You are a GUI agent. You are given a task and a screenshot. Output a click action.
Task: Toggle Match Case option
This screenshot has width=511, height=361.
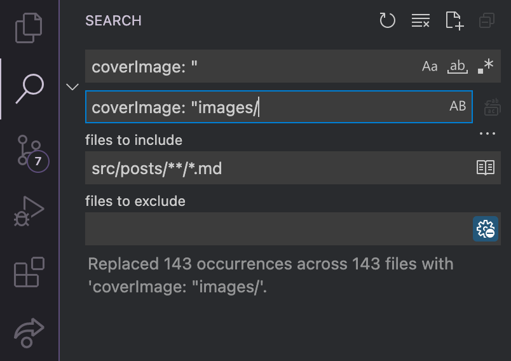pyautogui.click(x=430, y=66)
